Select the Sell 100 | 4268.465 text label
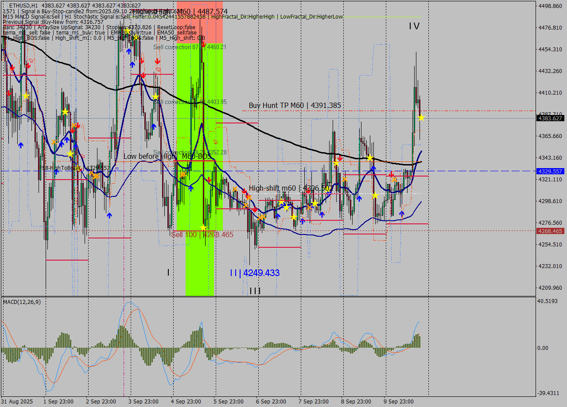567x407 pixels. (202, 234)
